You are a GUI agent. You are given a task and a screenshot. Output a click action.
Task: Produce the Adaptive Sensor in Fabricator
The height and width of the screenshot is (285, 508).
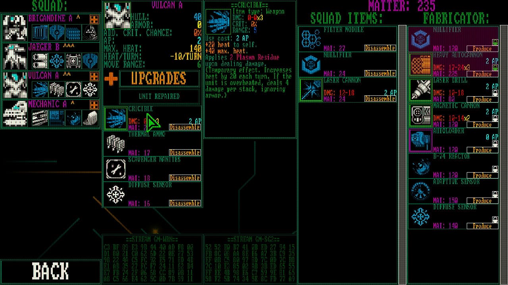(482, 201)
